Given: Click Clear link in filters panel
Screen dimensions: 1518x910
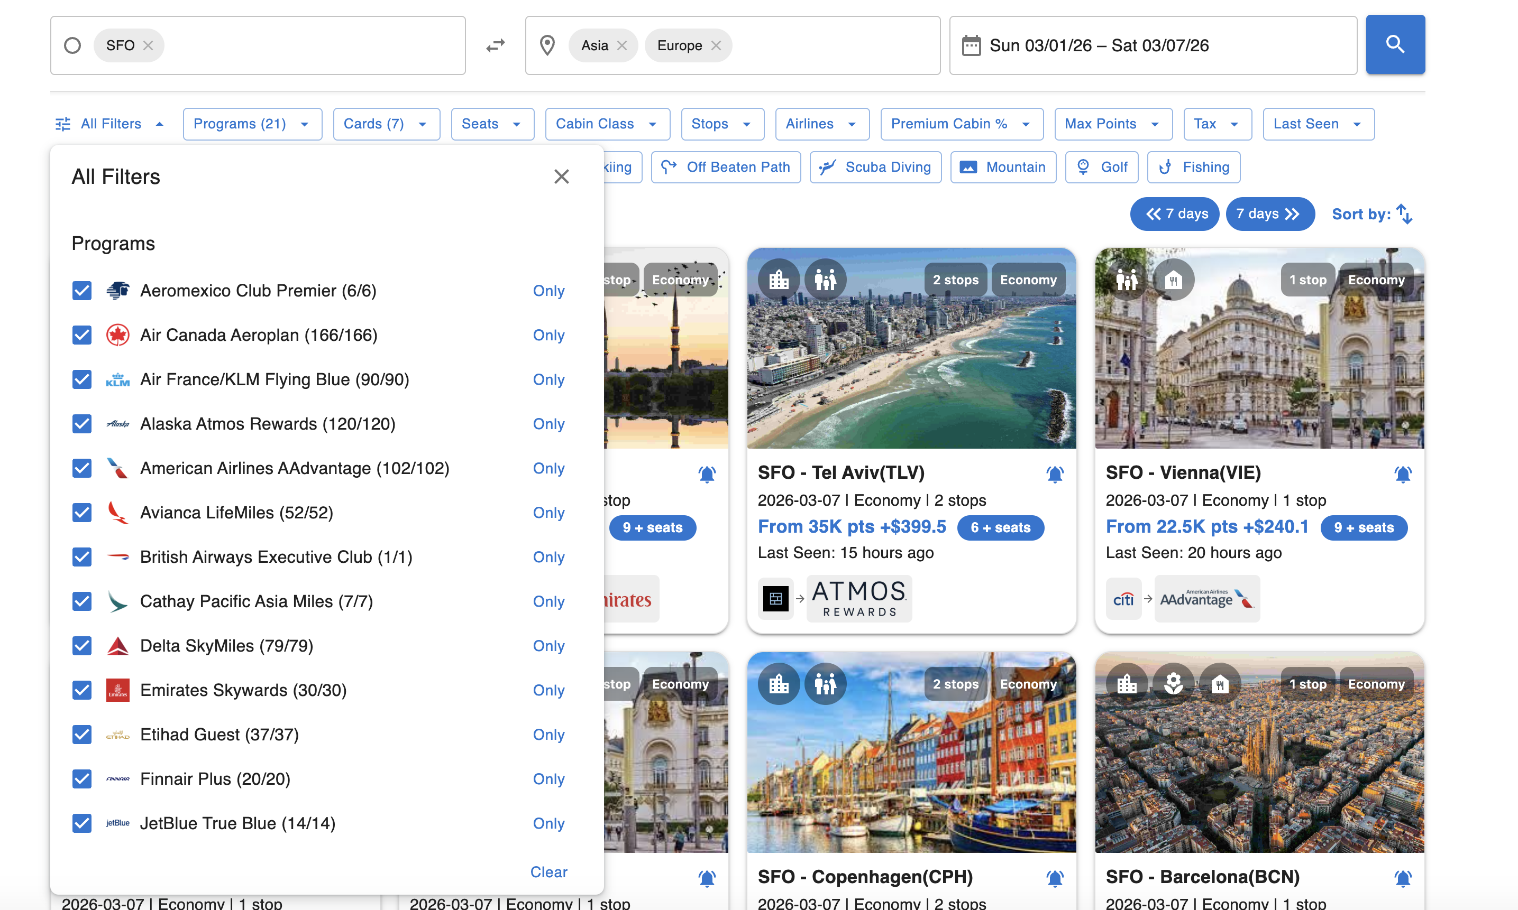Looking at the screenshot, I should click(x=548, y=872).
